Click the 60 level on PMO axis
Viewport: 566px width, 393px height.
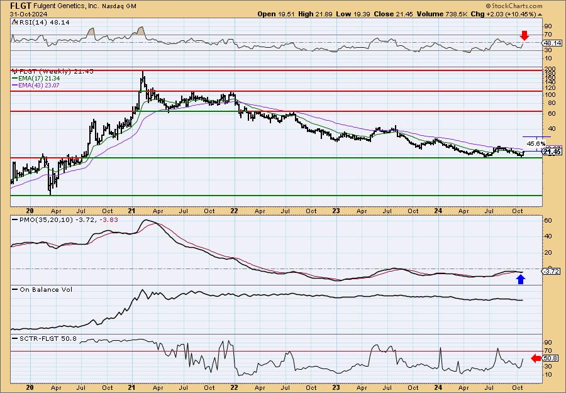tap(548, 220)
